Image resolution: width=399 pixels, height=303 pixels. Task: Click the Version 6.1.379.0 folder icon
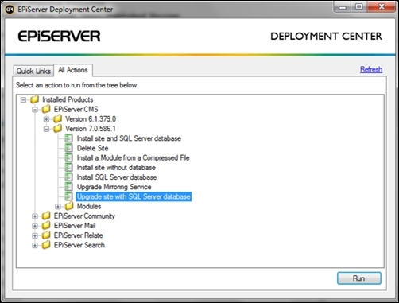57,119
